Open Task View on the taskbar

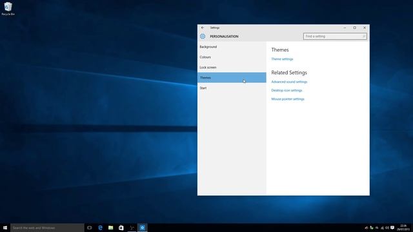point(90,227)
